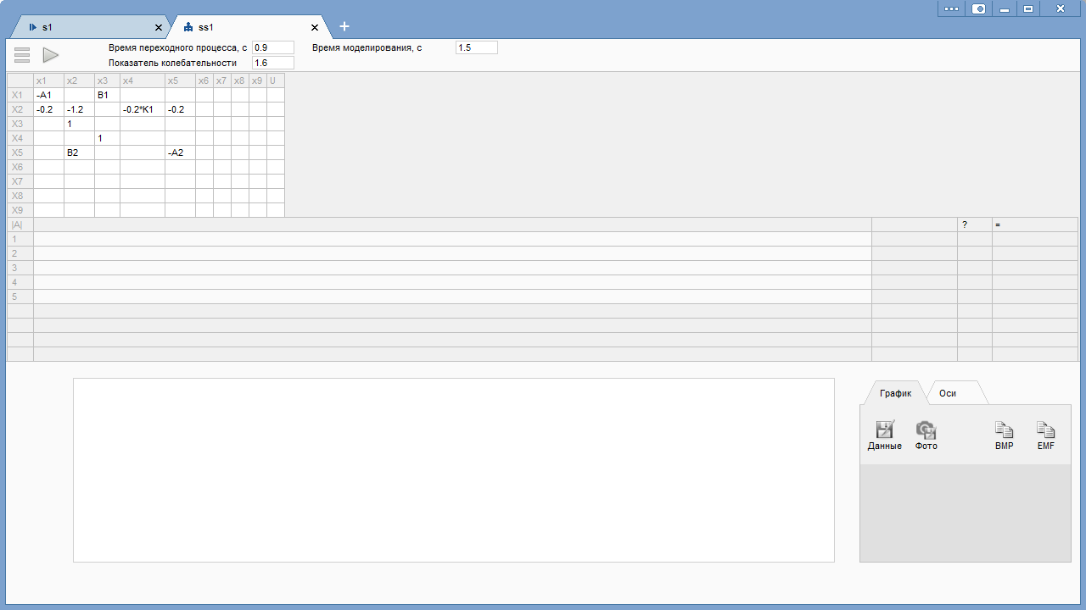Export graph as BMP
The height and width of the screenshot is (610, 1086).
pyautogui.click(x=1005, y=435)
